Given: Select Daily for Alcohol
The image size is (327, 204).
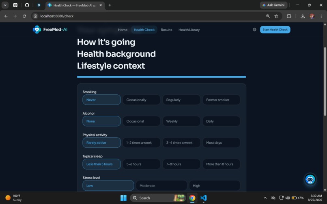Looking at the screenshot, I should point(222,121).
